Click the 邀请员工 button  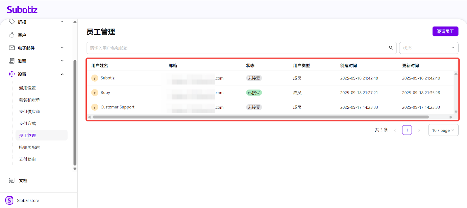445,31
